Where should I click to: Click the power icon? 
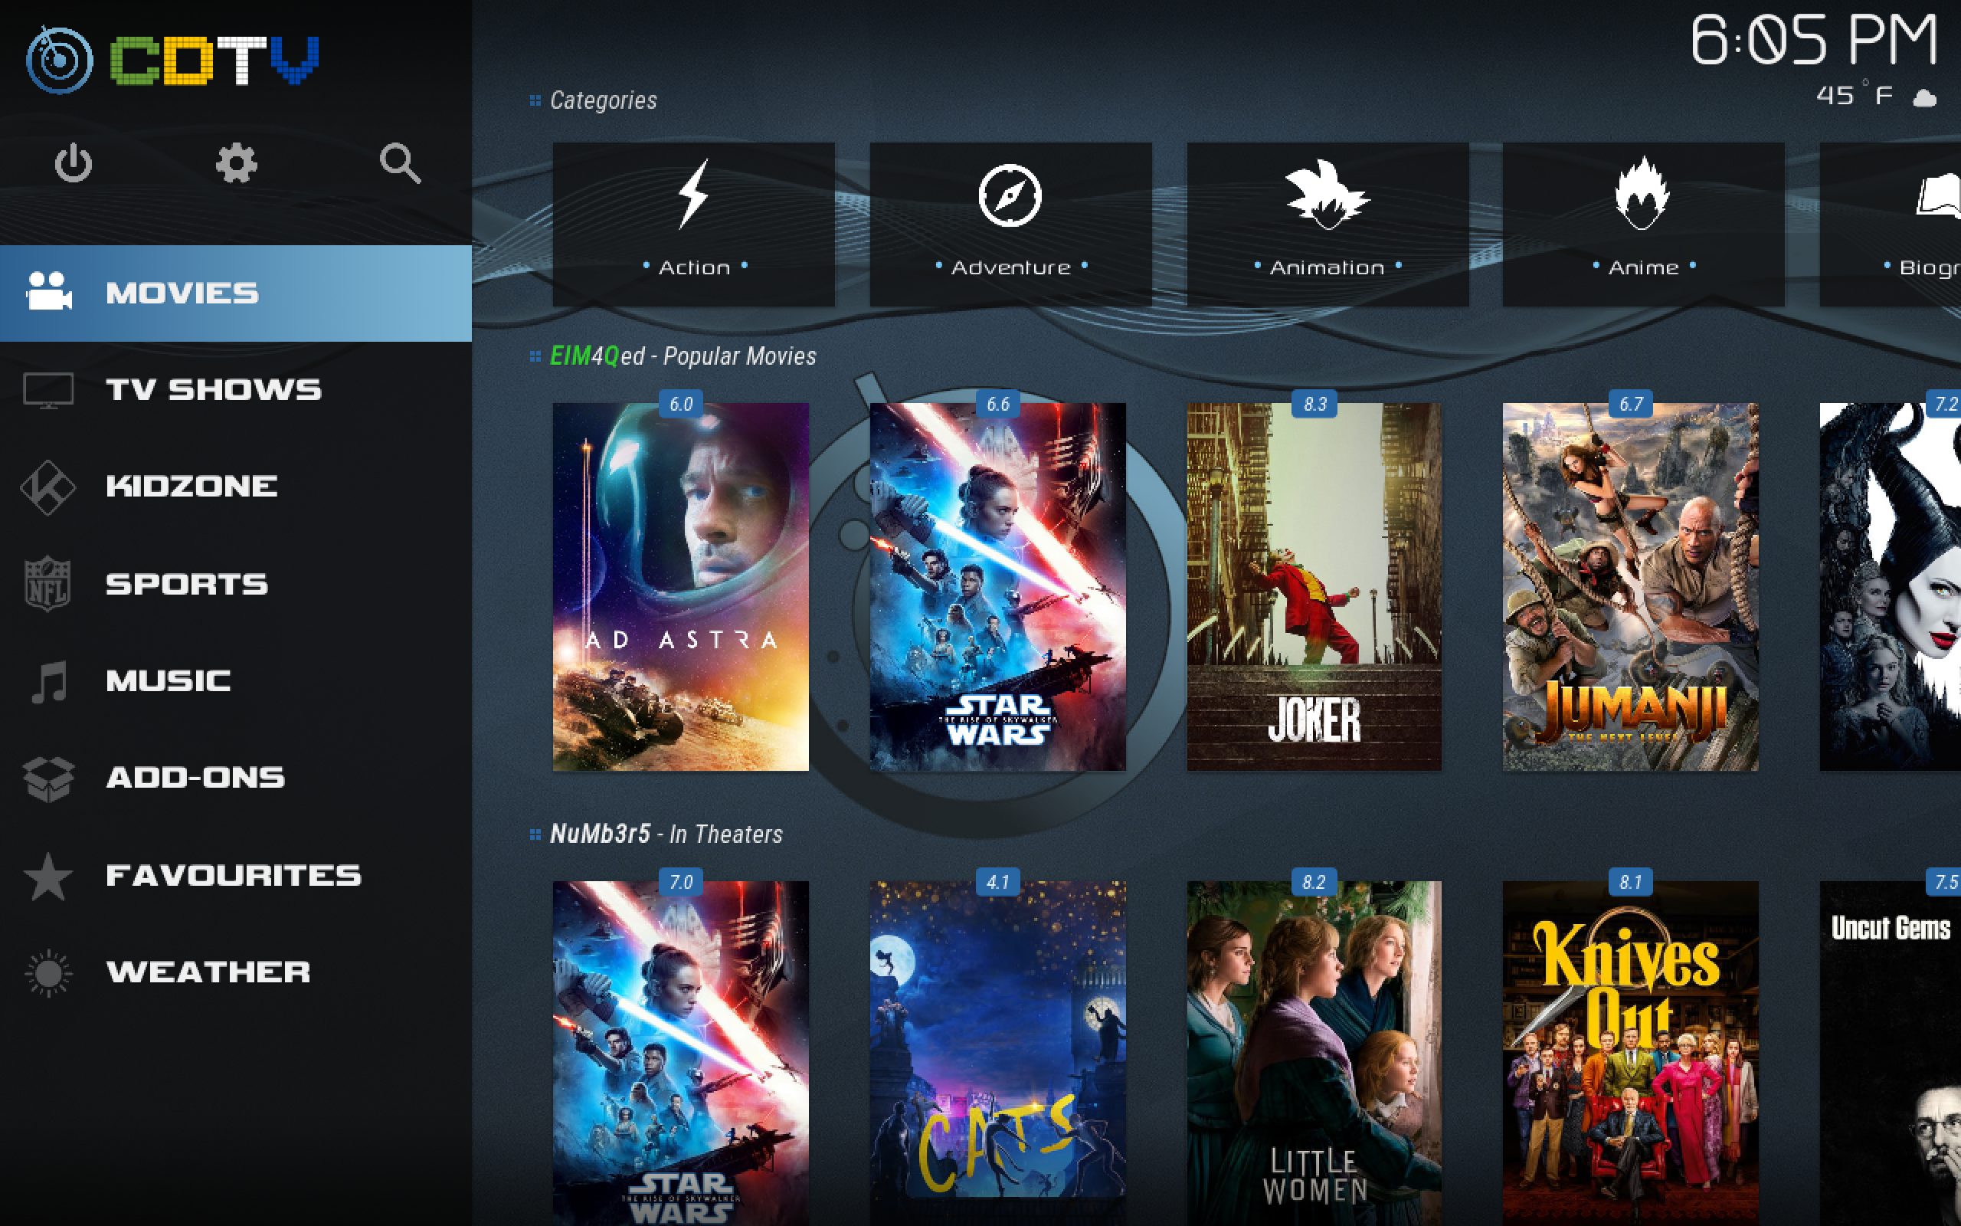click(73, 163)
